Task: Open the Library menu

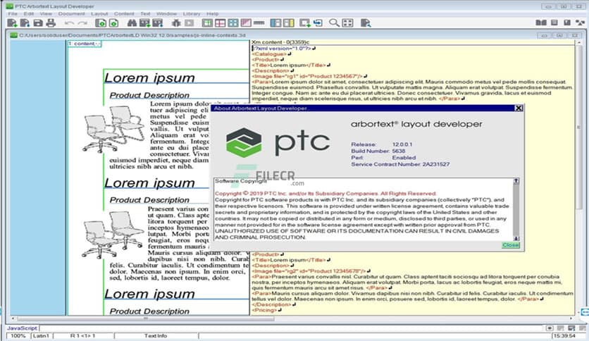Action: [x=192, y=13]
